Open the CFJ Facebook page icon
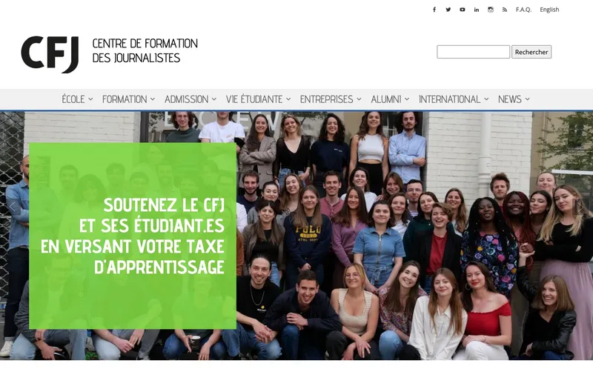 click(x=434, y=10)
